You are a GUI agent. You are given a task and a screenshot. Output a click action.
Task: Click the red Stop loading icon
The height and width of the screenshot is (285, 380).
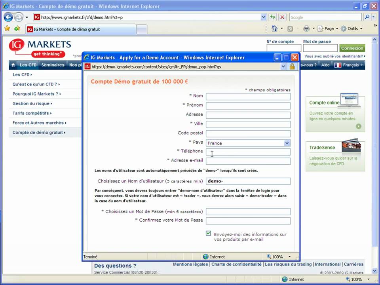click(282, 17)
